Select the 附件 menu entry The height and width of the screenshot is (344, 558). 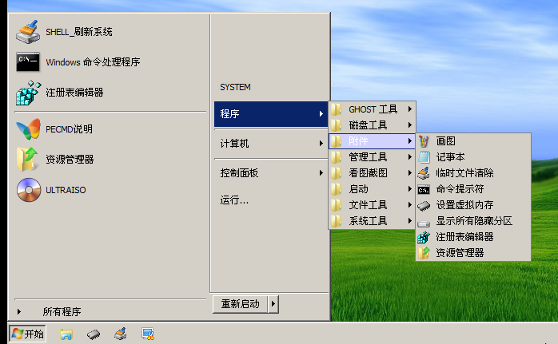[x=372, y=141]
